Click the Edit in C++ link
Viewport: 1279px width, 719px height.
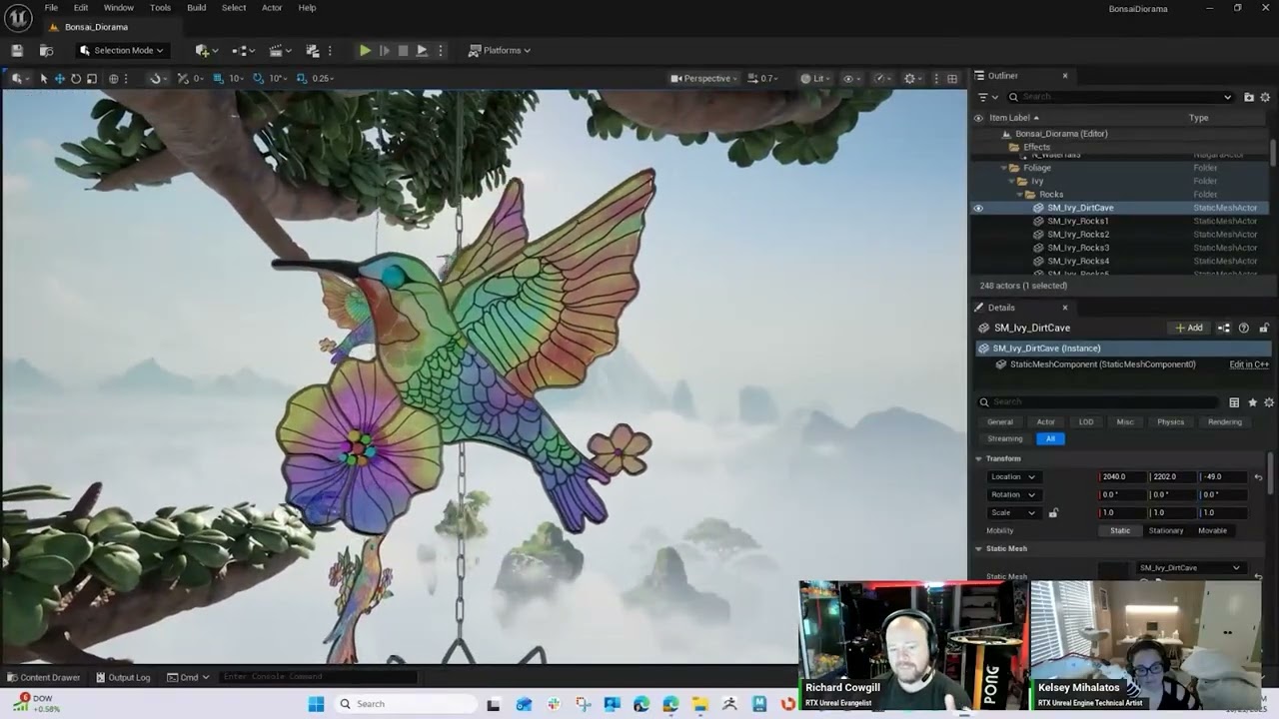tap(1249, 364)
